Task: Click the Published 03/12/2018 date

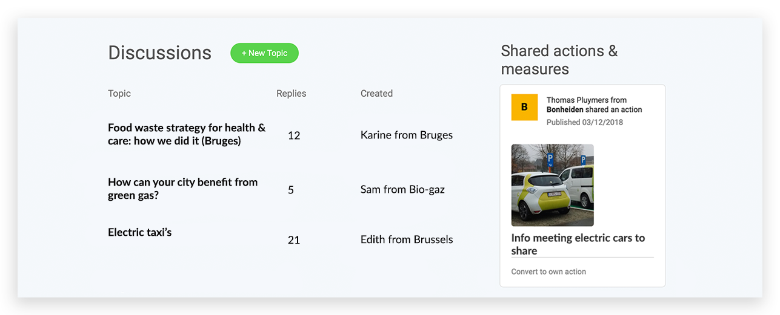Action: [x=584, y=122]
